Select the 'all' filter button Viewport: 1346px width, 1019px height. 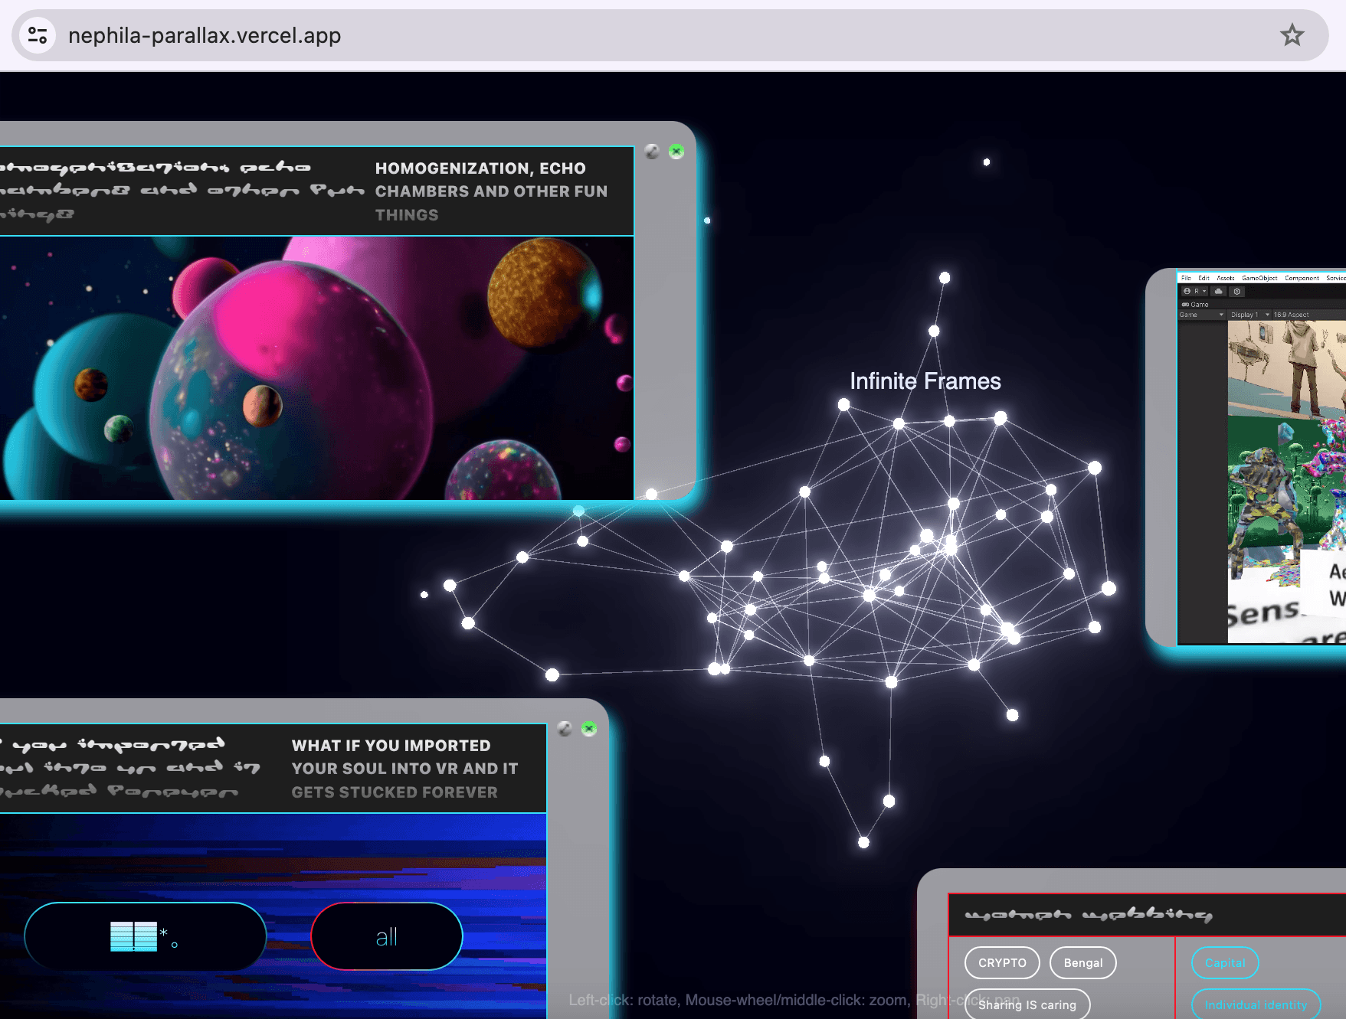point(387,936)
